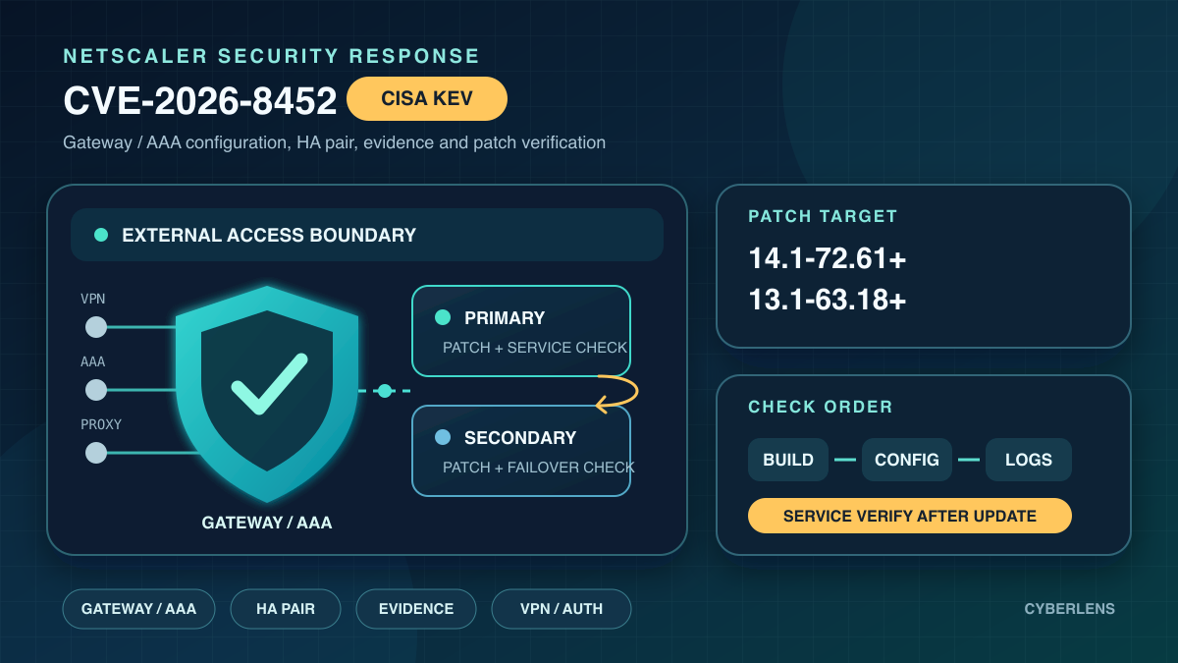This screenshot has height=663, width=1178.
Task: Select the VPN / AUTH tag pill
Action: pyautogui.click(x=562, y=609)
